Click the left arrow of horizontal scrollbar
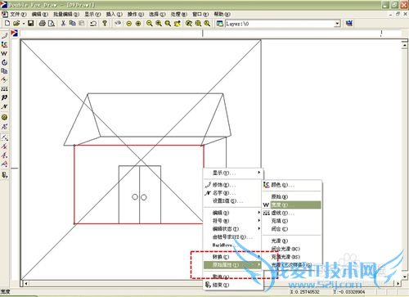Screen dimensions: 409x297 [25, 284]
